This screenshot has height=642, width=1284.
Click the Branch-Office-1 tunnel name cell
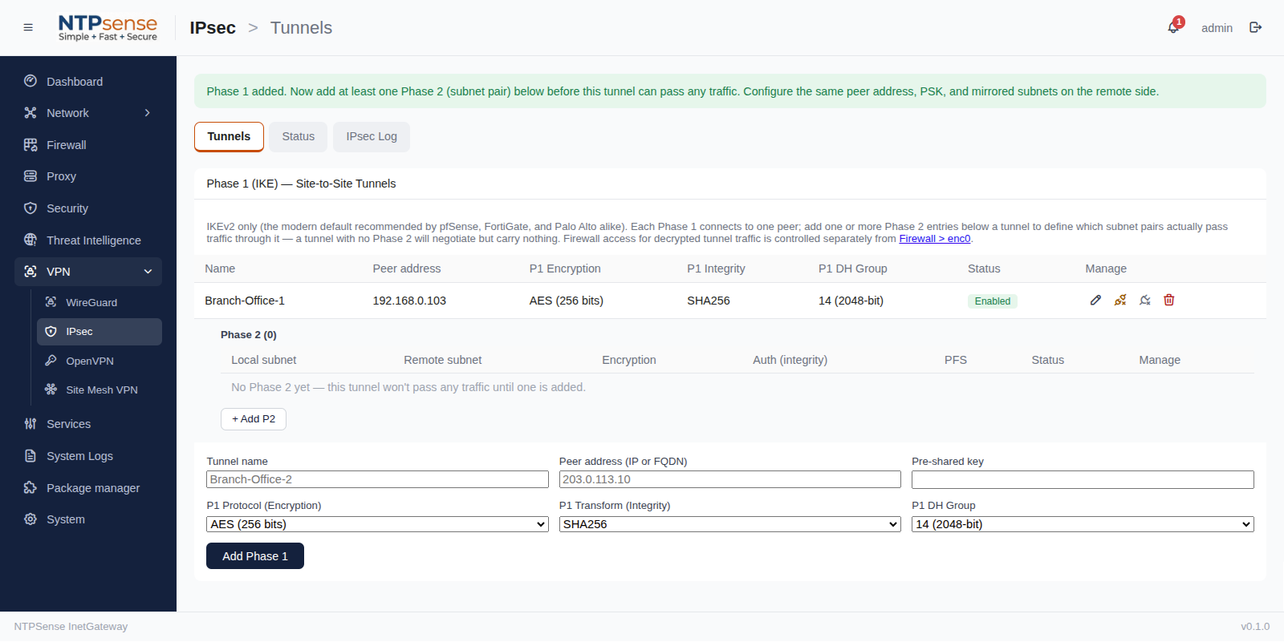245,301
